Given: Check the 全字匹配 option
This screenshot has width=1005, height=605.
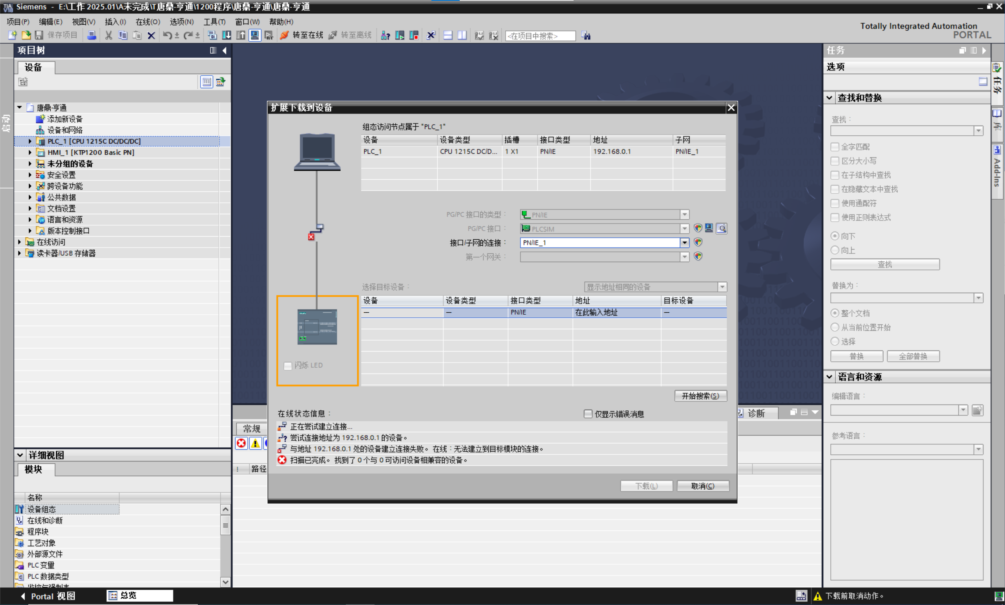Looking at the screenshot, I should pos(835,147).
